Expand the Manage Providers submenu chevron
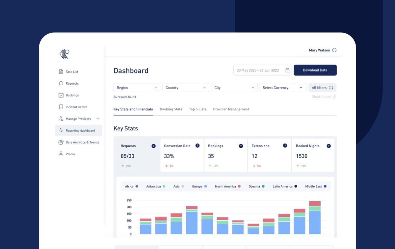The width and height of the screenshot is (395, 249). tap(97, 119)
